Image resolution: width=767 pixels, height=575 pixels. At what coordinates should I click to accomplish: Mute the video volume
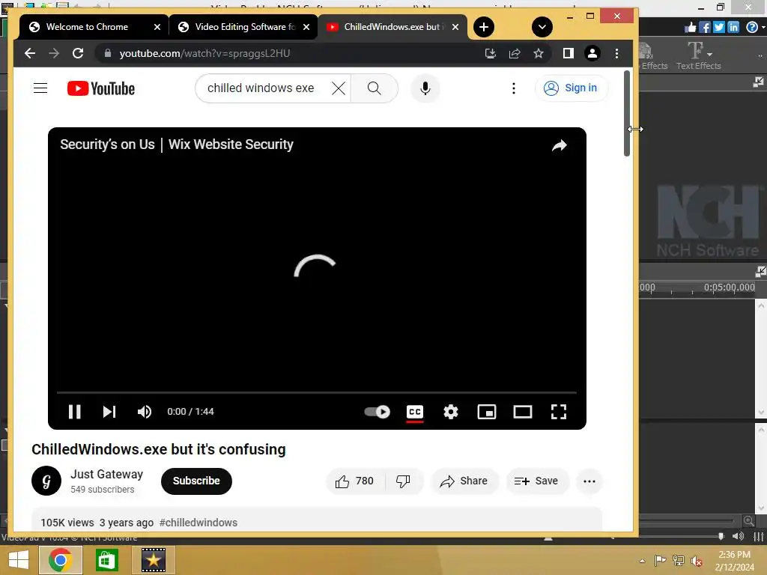145,412
